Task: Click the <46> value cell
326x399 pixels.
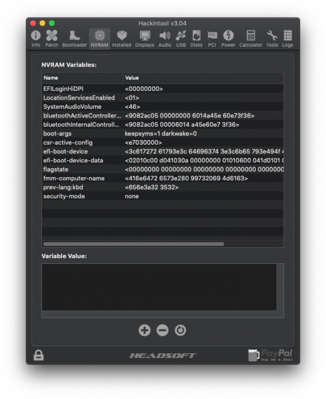Action: pyautogui.click(x=132, y=106)
